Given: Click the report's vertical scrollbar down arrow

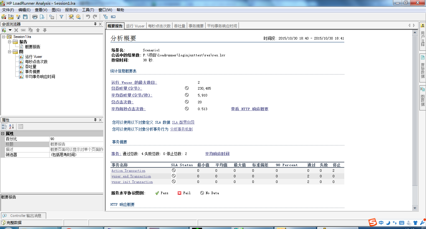Looking at the screenshot, I should tap(415, 208).
